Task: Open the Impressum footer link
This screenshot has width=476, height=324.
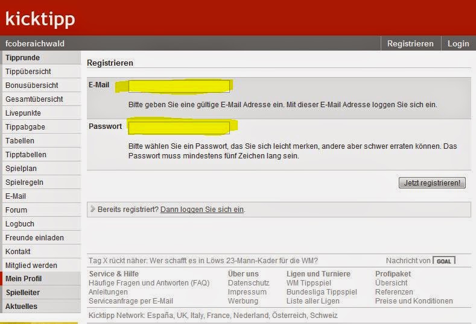Action: [247, 292]
